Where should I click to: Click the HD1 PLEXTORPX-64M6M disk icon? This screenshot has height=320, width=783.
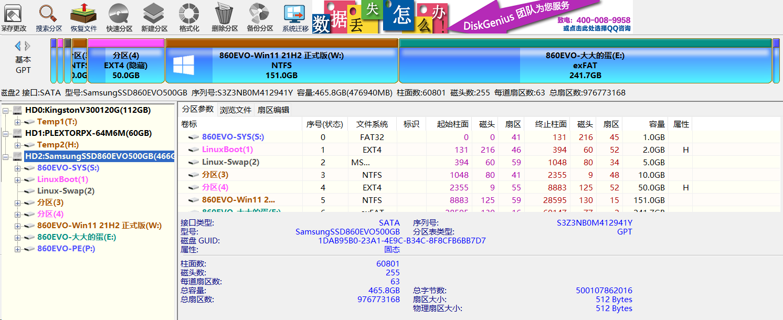(x=18, y=133)
